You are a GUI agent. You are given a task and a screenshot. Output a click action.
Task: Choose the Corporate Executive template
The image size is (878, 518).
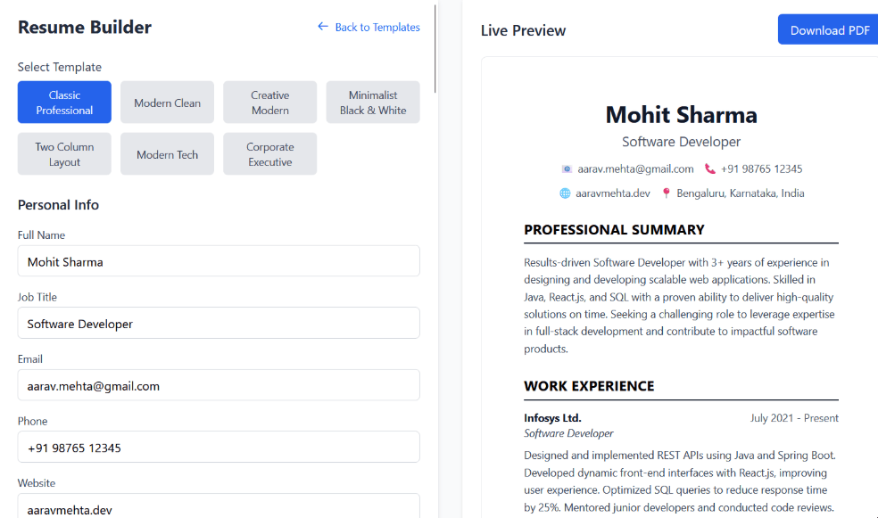pyautogui.click(x=269, y=154)
